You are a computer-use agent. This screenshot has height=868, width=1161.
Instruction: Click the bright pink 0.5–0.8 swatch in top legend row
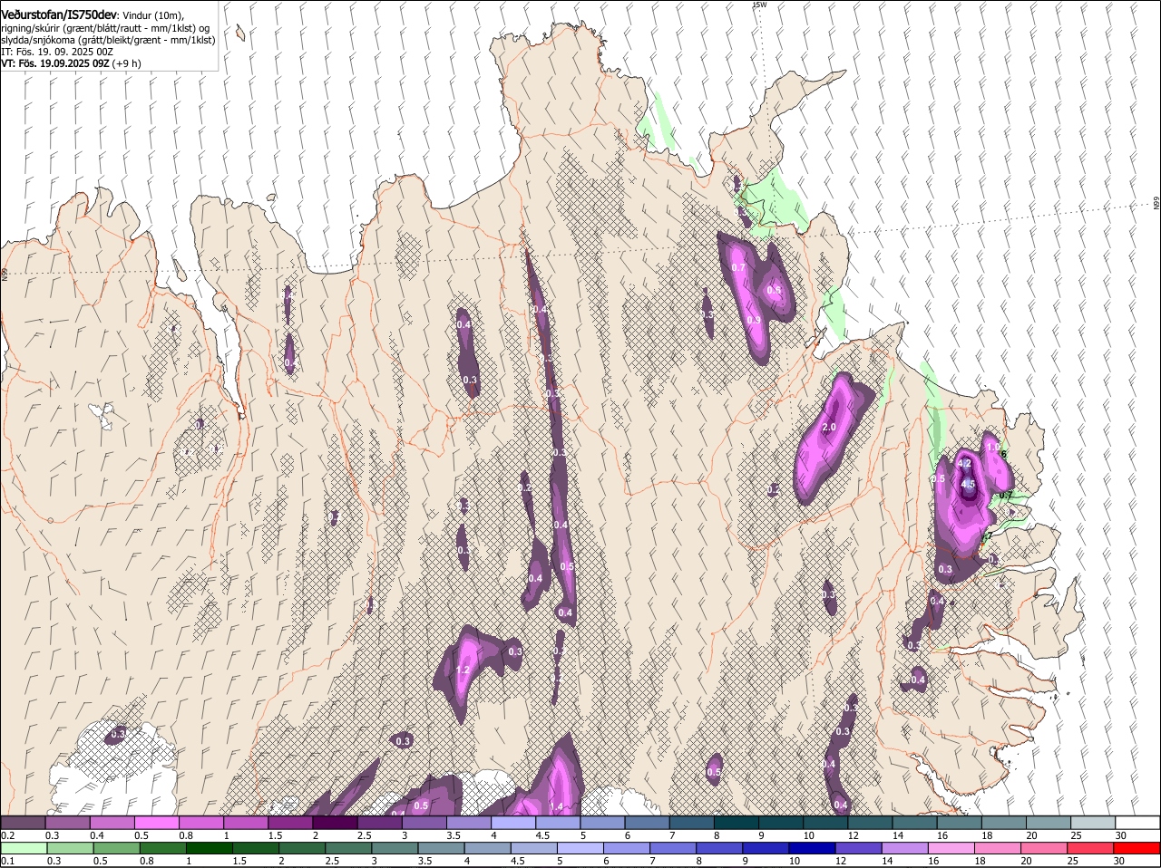(156, 823)
